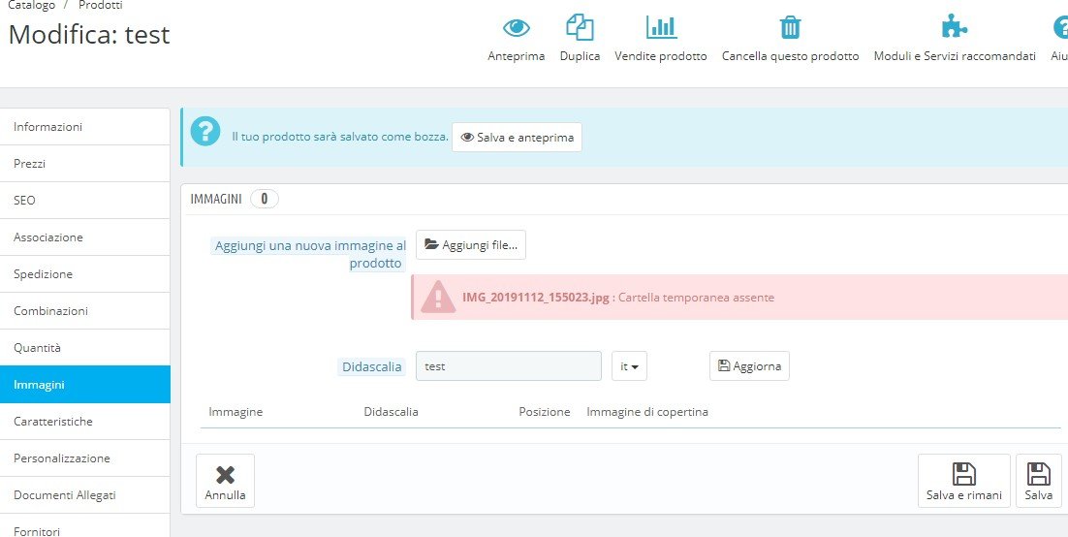Click the Salva e rimani floppy icon
Viewport: 1068px width, 537px height.
pyautogui.click(x=963, y=474)
